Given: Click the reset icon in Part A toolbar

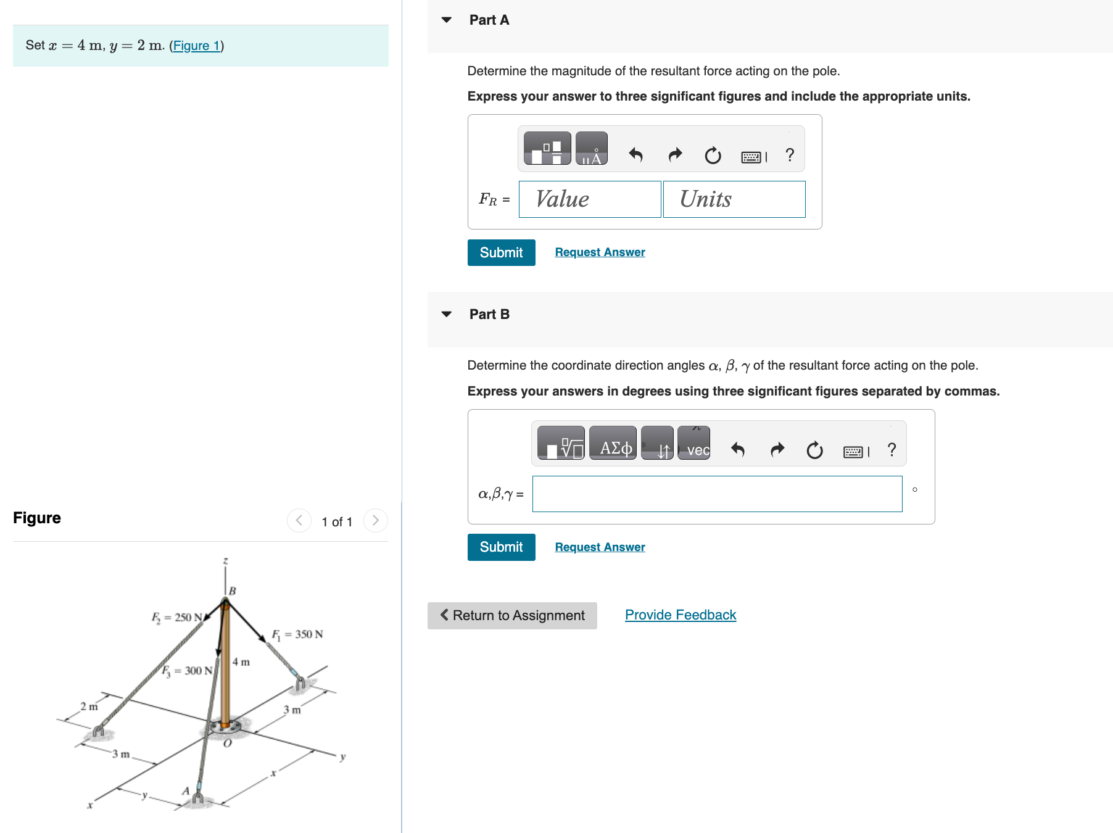Looking at the screenshot, I should pyautogui.click(x=713, y=155).
